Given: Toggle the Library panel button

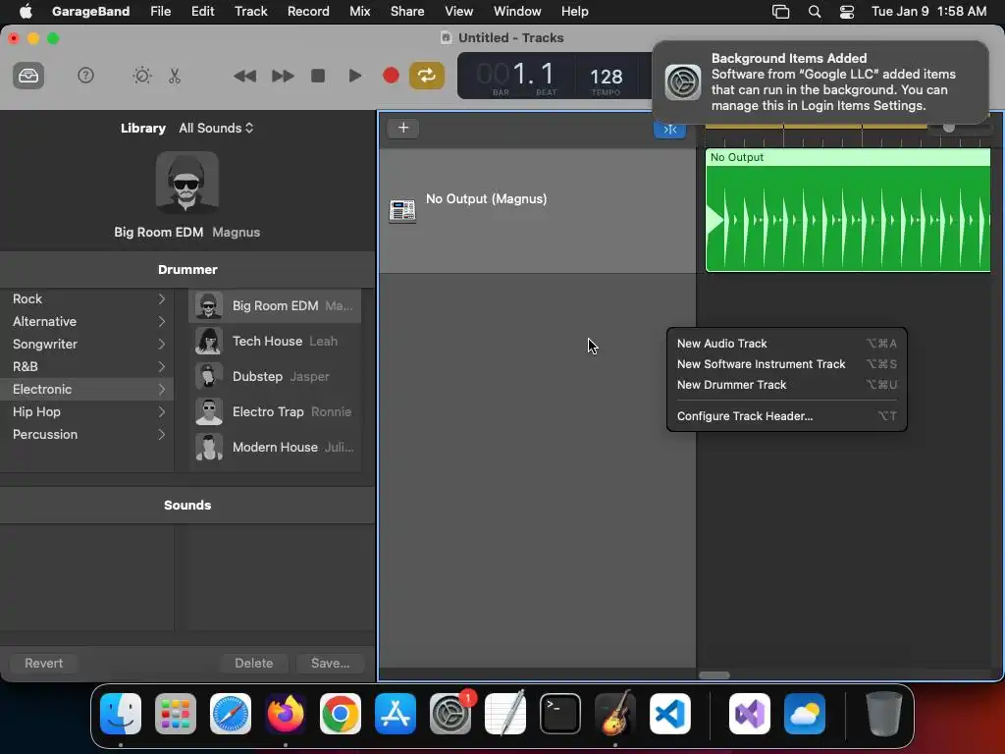Looking at the screenshot, I should click(28, 76).
